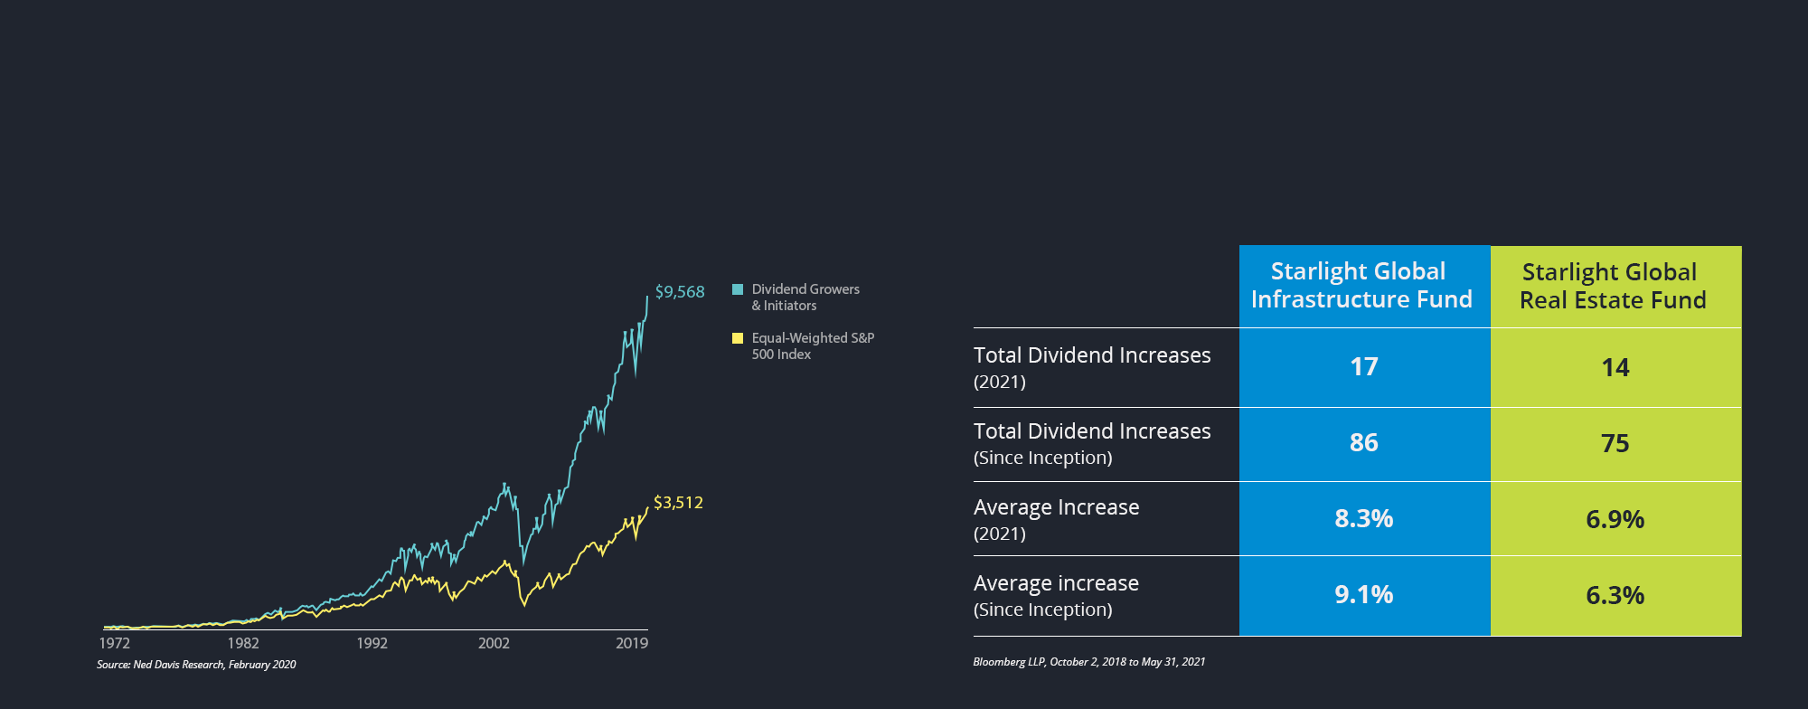Click the Infrastructure Fund value 17
The width and height of the screenshot is (1808, 709).
(x=1364, y=367)
